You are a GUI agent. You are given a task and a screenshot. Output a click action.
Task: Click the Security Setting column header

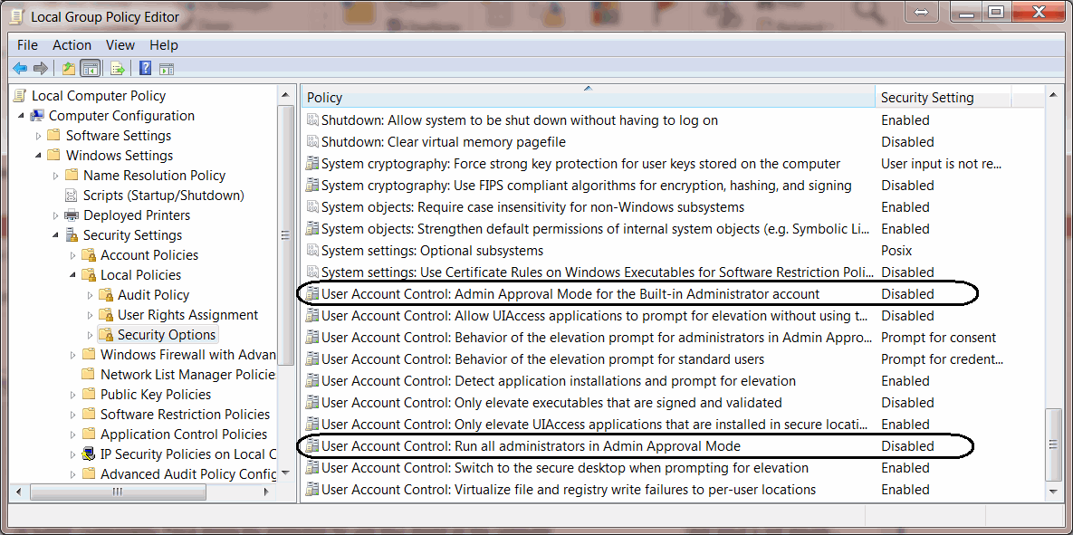pyautogui.click(x=942, y=97)
